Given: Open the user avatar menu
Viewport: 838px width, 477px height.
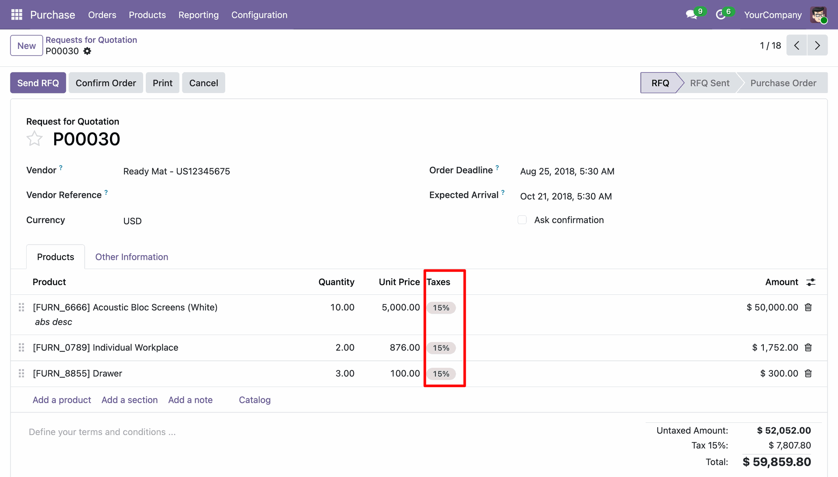Looking at the screenshot, I should [x=818, y=15].
